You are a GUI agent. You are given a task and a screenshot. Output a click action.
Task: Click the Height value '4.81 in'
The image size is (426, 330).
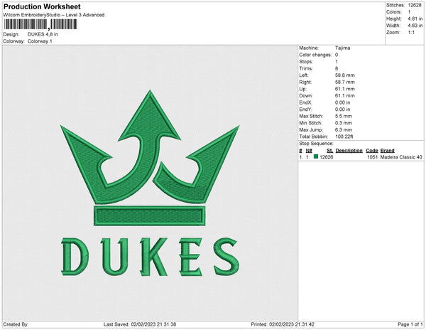point(415,18)
